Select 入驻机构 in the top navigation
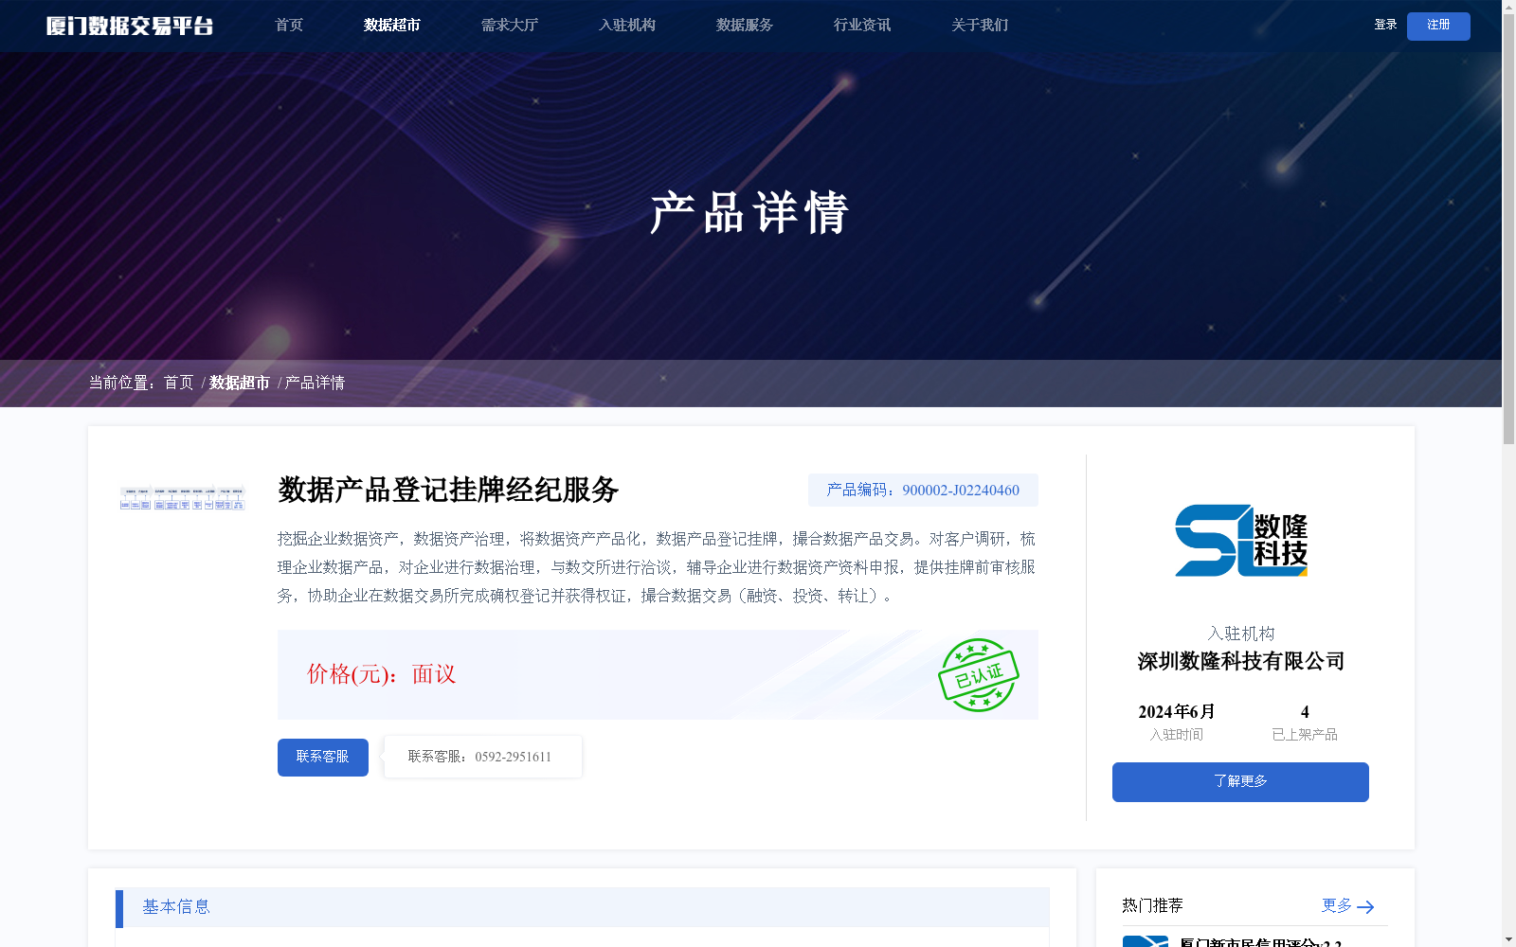 627,26
